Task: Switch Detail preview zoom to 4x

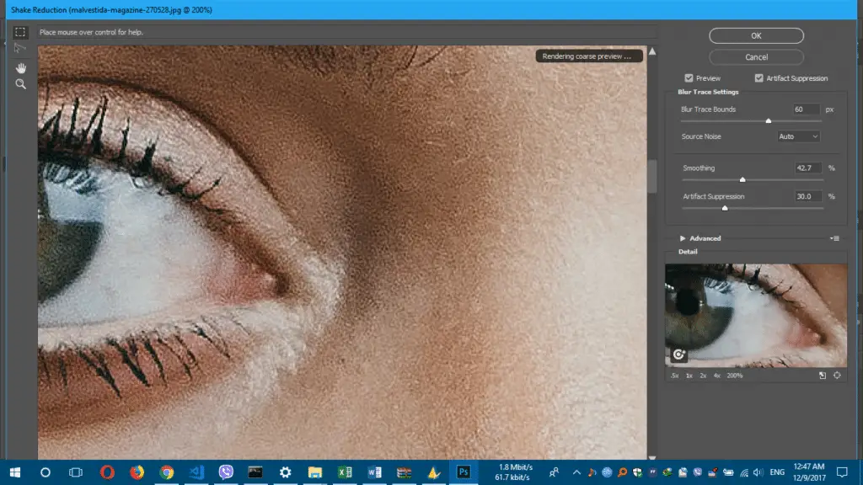Action: point(716,376)
